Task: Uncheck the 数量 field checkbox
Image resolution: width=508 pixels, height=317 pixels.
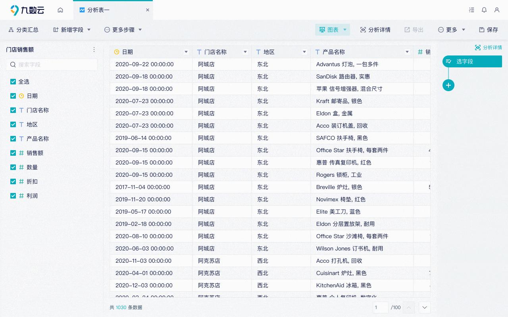Action: pos(13,167)
